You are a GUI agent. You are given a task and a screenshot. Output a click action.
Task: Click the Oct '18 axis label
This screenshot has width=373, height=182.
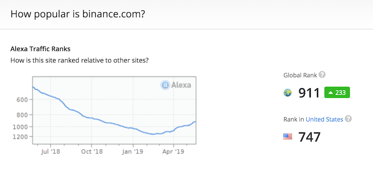coord(92,152)
